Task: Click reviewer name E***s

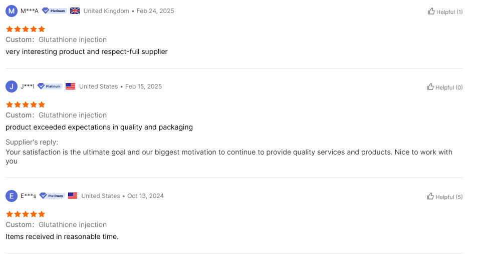Action: coord(28,196)
